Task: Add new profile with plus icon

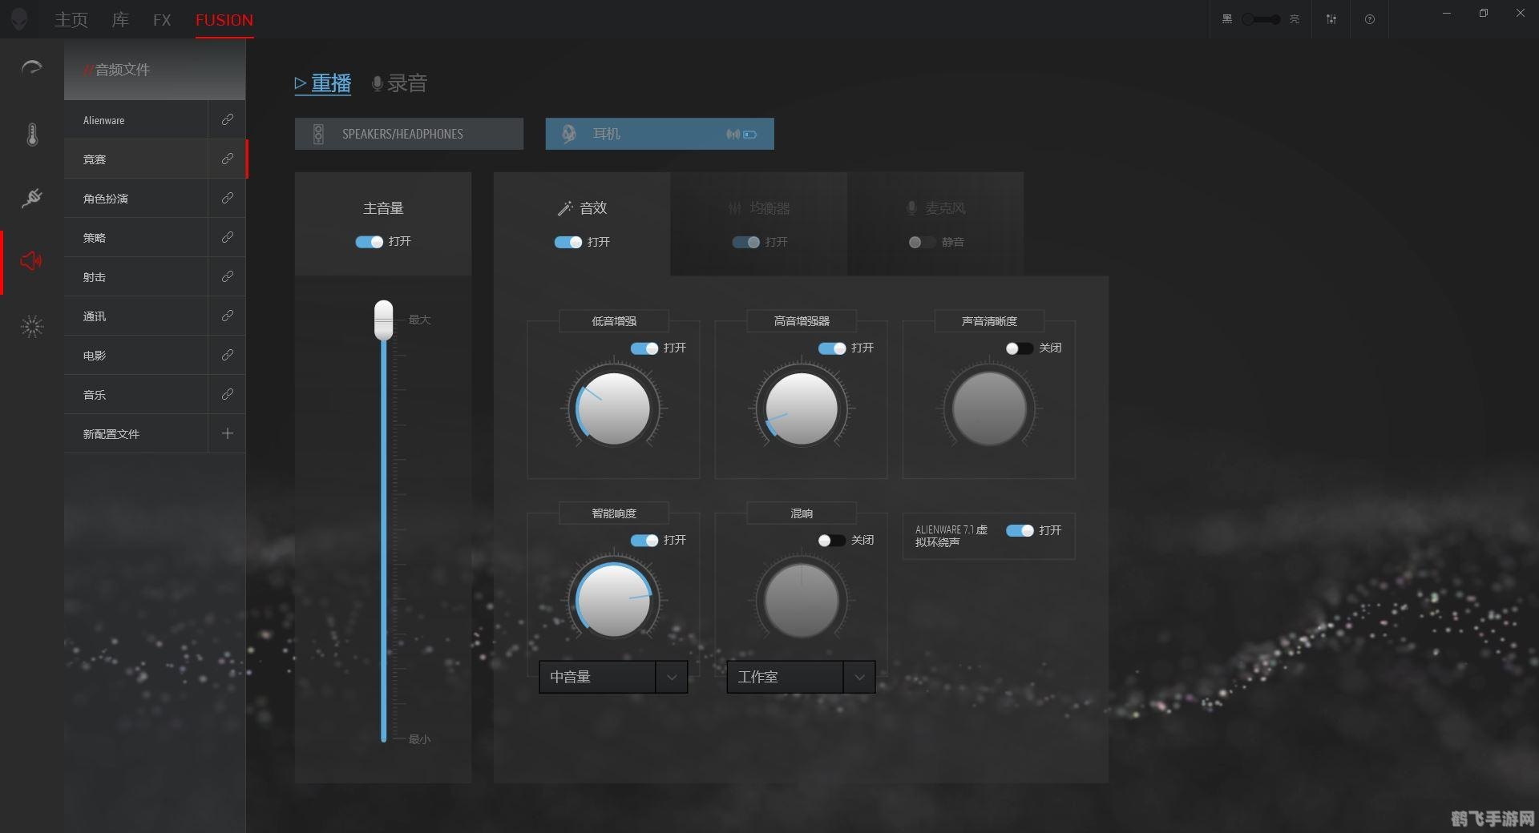Action: (228, 433)
